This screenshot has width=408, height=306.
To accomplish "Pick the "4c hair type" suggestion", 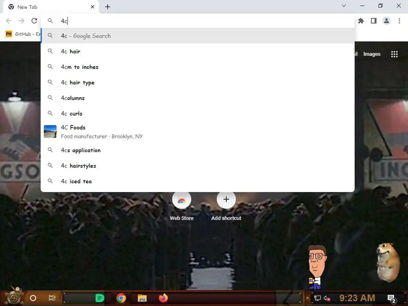I will click(x=198, y=82).
